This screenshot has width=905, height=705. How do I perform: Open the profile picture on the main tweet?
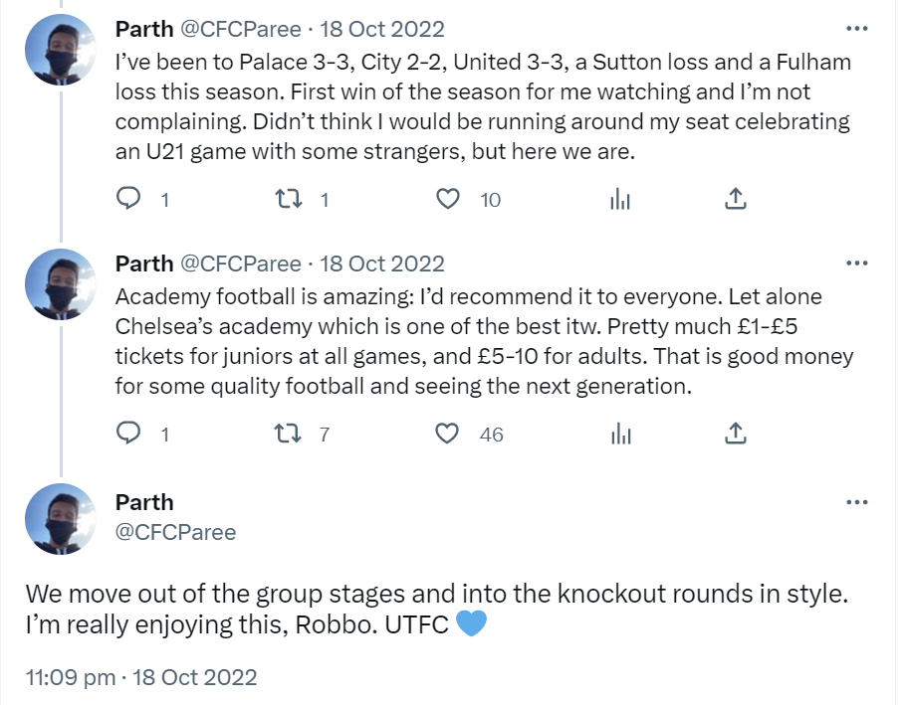[60, 519]
